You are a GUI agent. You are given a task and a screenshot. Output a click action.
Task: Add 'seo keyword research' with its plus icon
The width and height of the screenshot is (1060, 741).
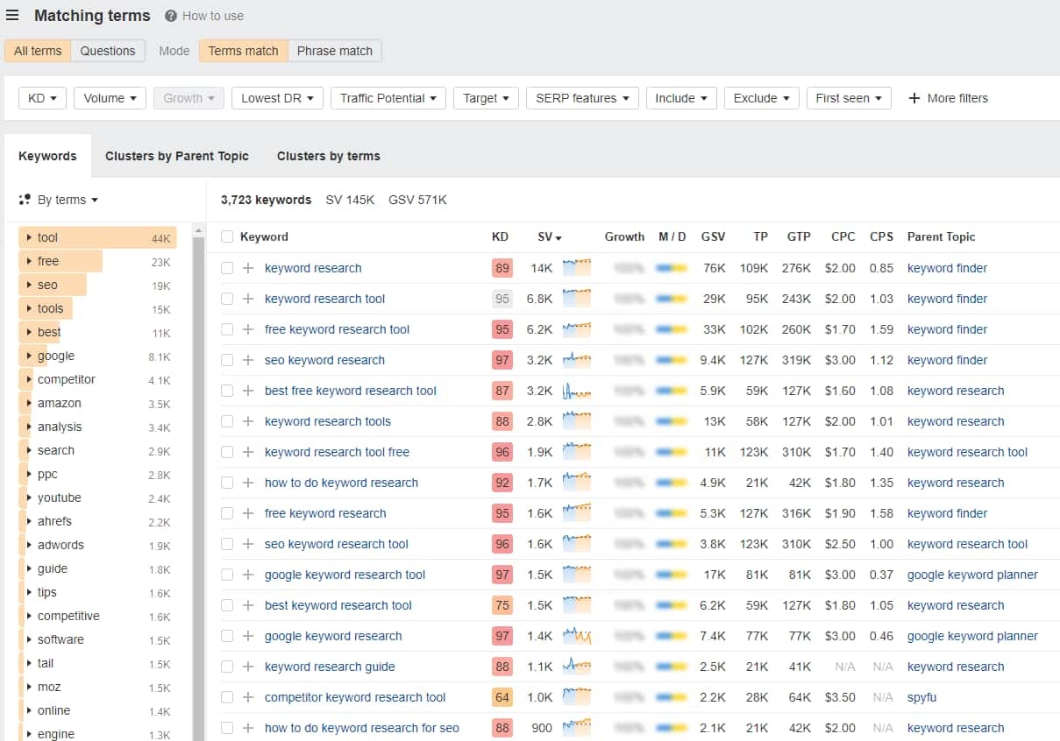[248, 360]
